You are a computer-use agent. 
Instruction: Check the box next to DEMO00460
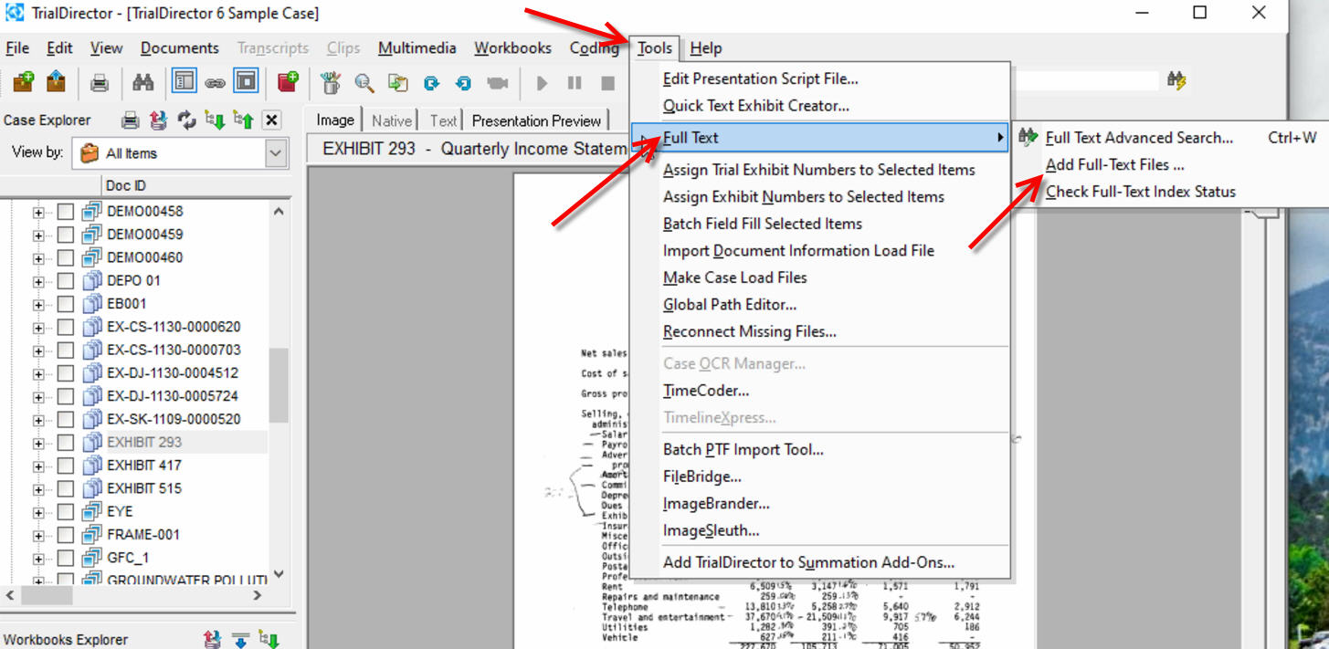[66, 257]
